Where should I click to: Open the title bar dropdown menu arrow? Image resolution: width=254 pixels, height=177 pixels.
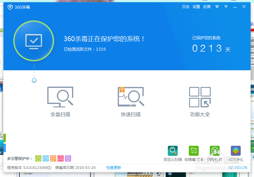coord(226,6)
